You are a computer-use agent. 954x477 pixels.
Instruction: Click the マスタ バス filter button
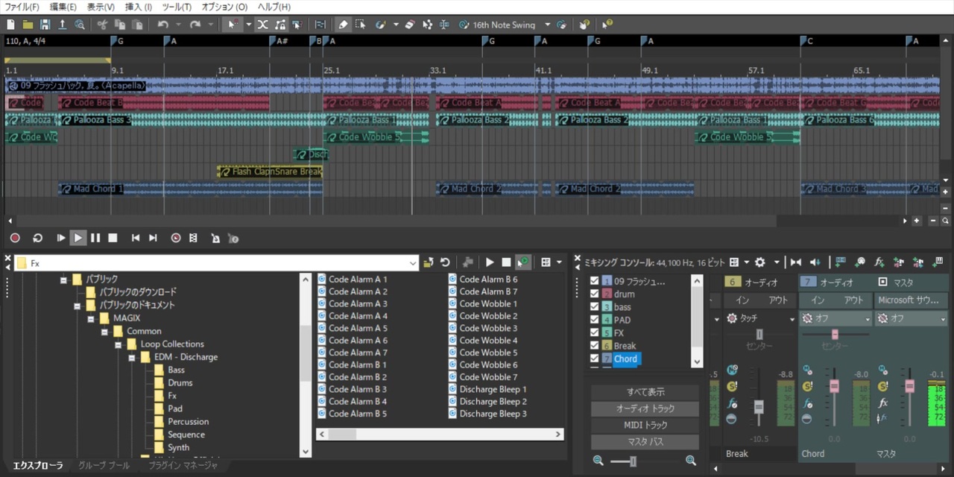645,442
